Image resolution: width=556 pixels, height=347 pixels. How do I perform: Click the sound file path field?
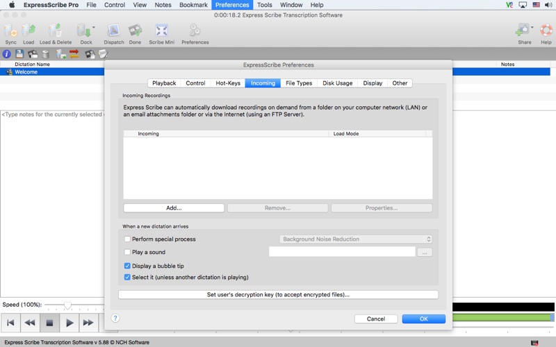click(x=342, y=252)
